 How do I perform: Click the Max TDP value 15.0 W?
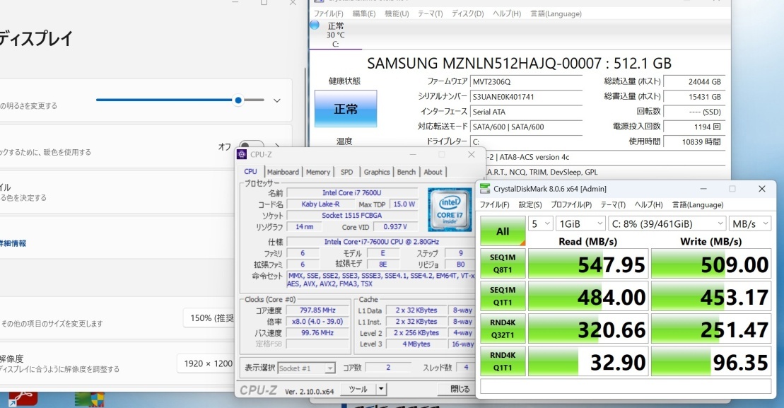[404, 204]
